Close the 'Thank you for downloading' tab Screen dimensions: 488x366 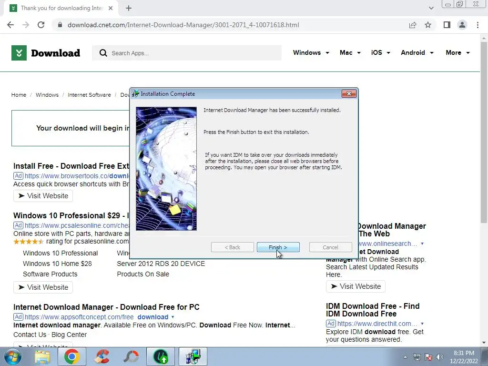(x=111, y=8)
